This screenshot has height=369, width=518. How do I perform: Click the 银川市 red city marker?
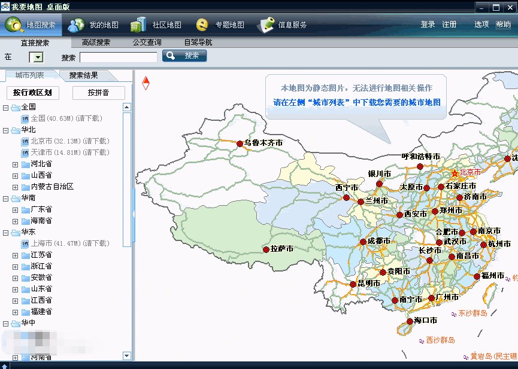[379, 184]
